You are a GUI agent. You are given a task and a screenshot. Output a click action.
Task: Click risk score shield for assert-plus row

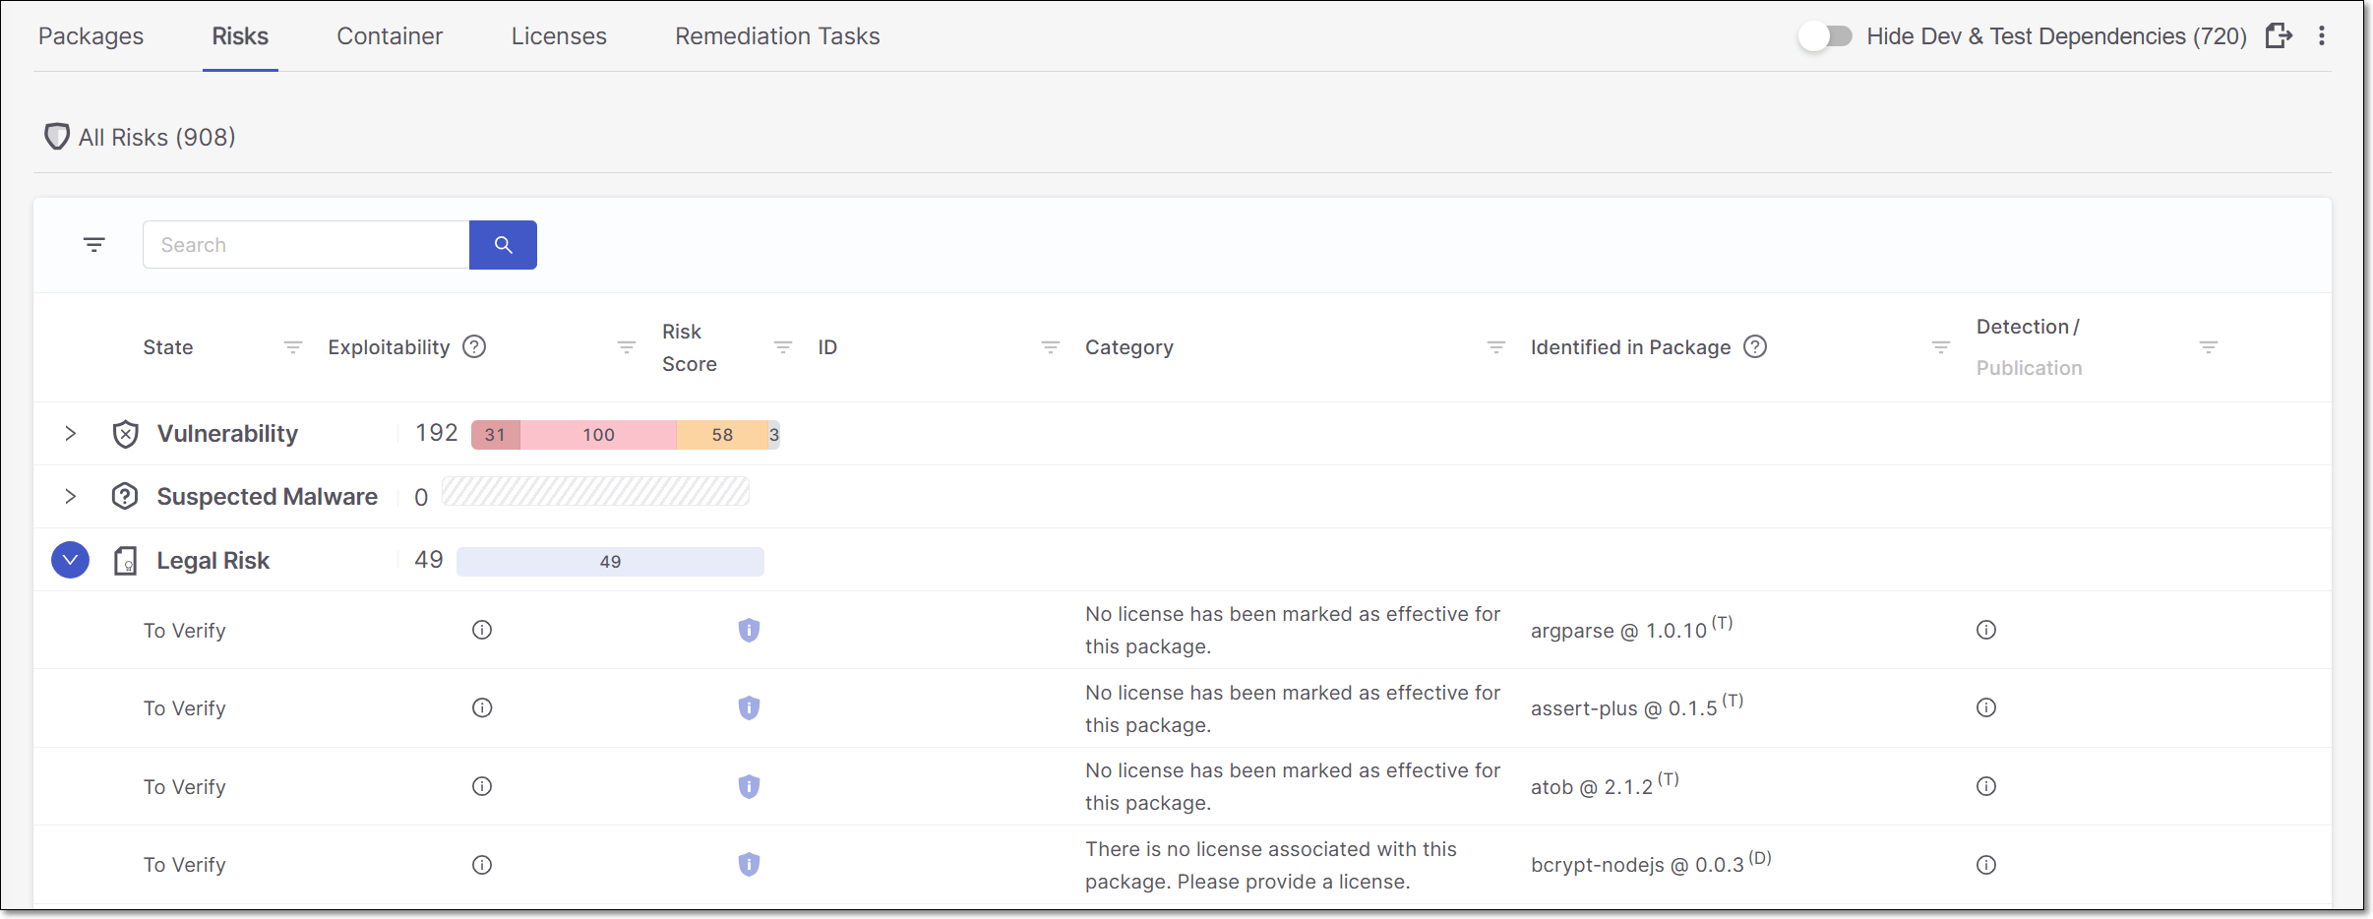[749, 707]
